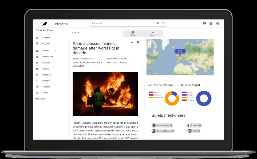Select the Article tab
The width and height of the screenshot is (257, 159).
click(133, 33)
